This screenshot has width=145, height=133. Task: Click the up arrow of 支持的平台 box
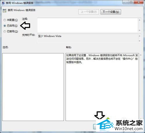pos(139,36)
